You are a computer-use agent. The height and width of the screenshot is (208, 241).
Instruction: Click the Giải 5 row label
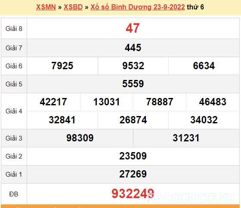[14, 84]
